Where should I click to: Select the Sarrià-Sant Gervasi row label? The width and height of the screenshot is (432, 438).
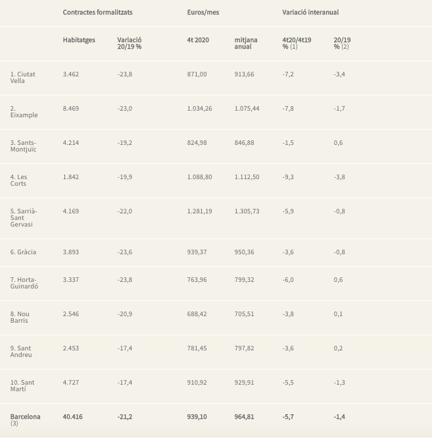pos(24,217)
